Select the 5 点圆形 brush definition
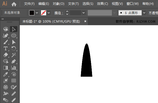This screenshot has width=158, height=103. pyautogui.click(x=130, y=13)
